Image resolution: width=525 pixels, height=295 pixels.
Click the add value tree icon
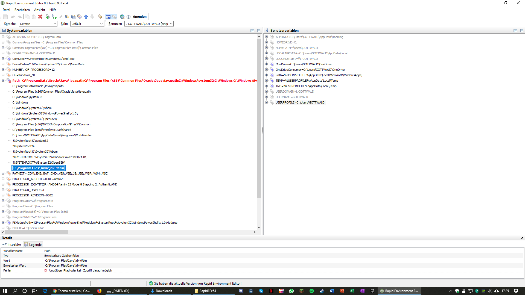(x=54, y=17)
